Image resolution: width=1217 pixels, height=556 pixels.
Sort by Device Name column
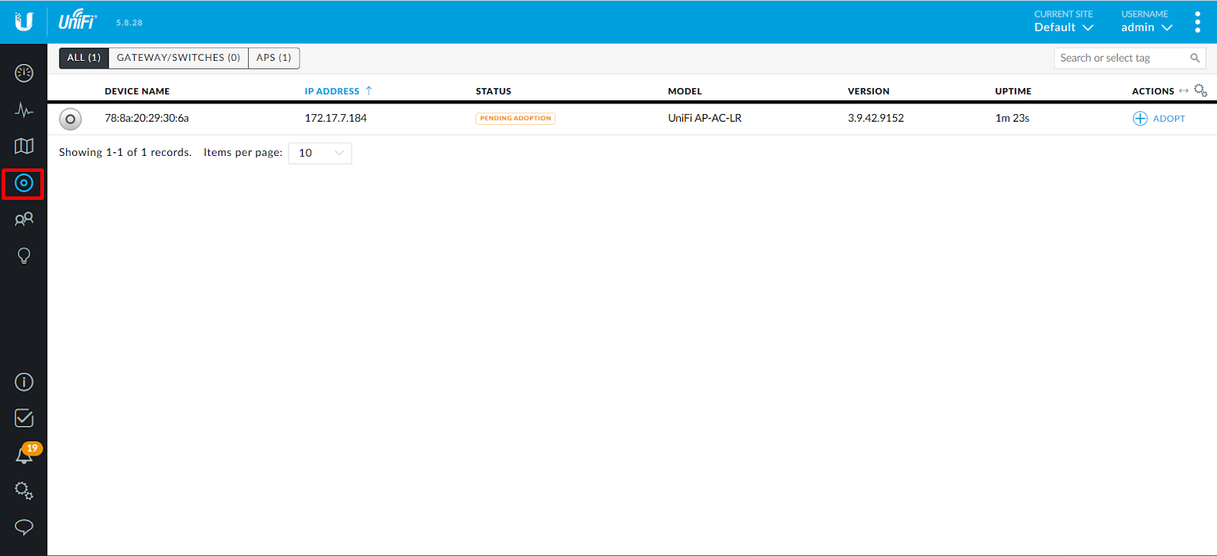(x=137, y=91)
